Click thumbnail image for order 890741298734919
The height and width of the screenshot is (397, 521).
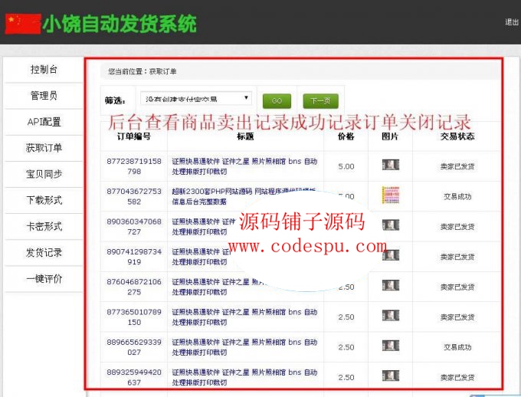(391, 255)
